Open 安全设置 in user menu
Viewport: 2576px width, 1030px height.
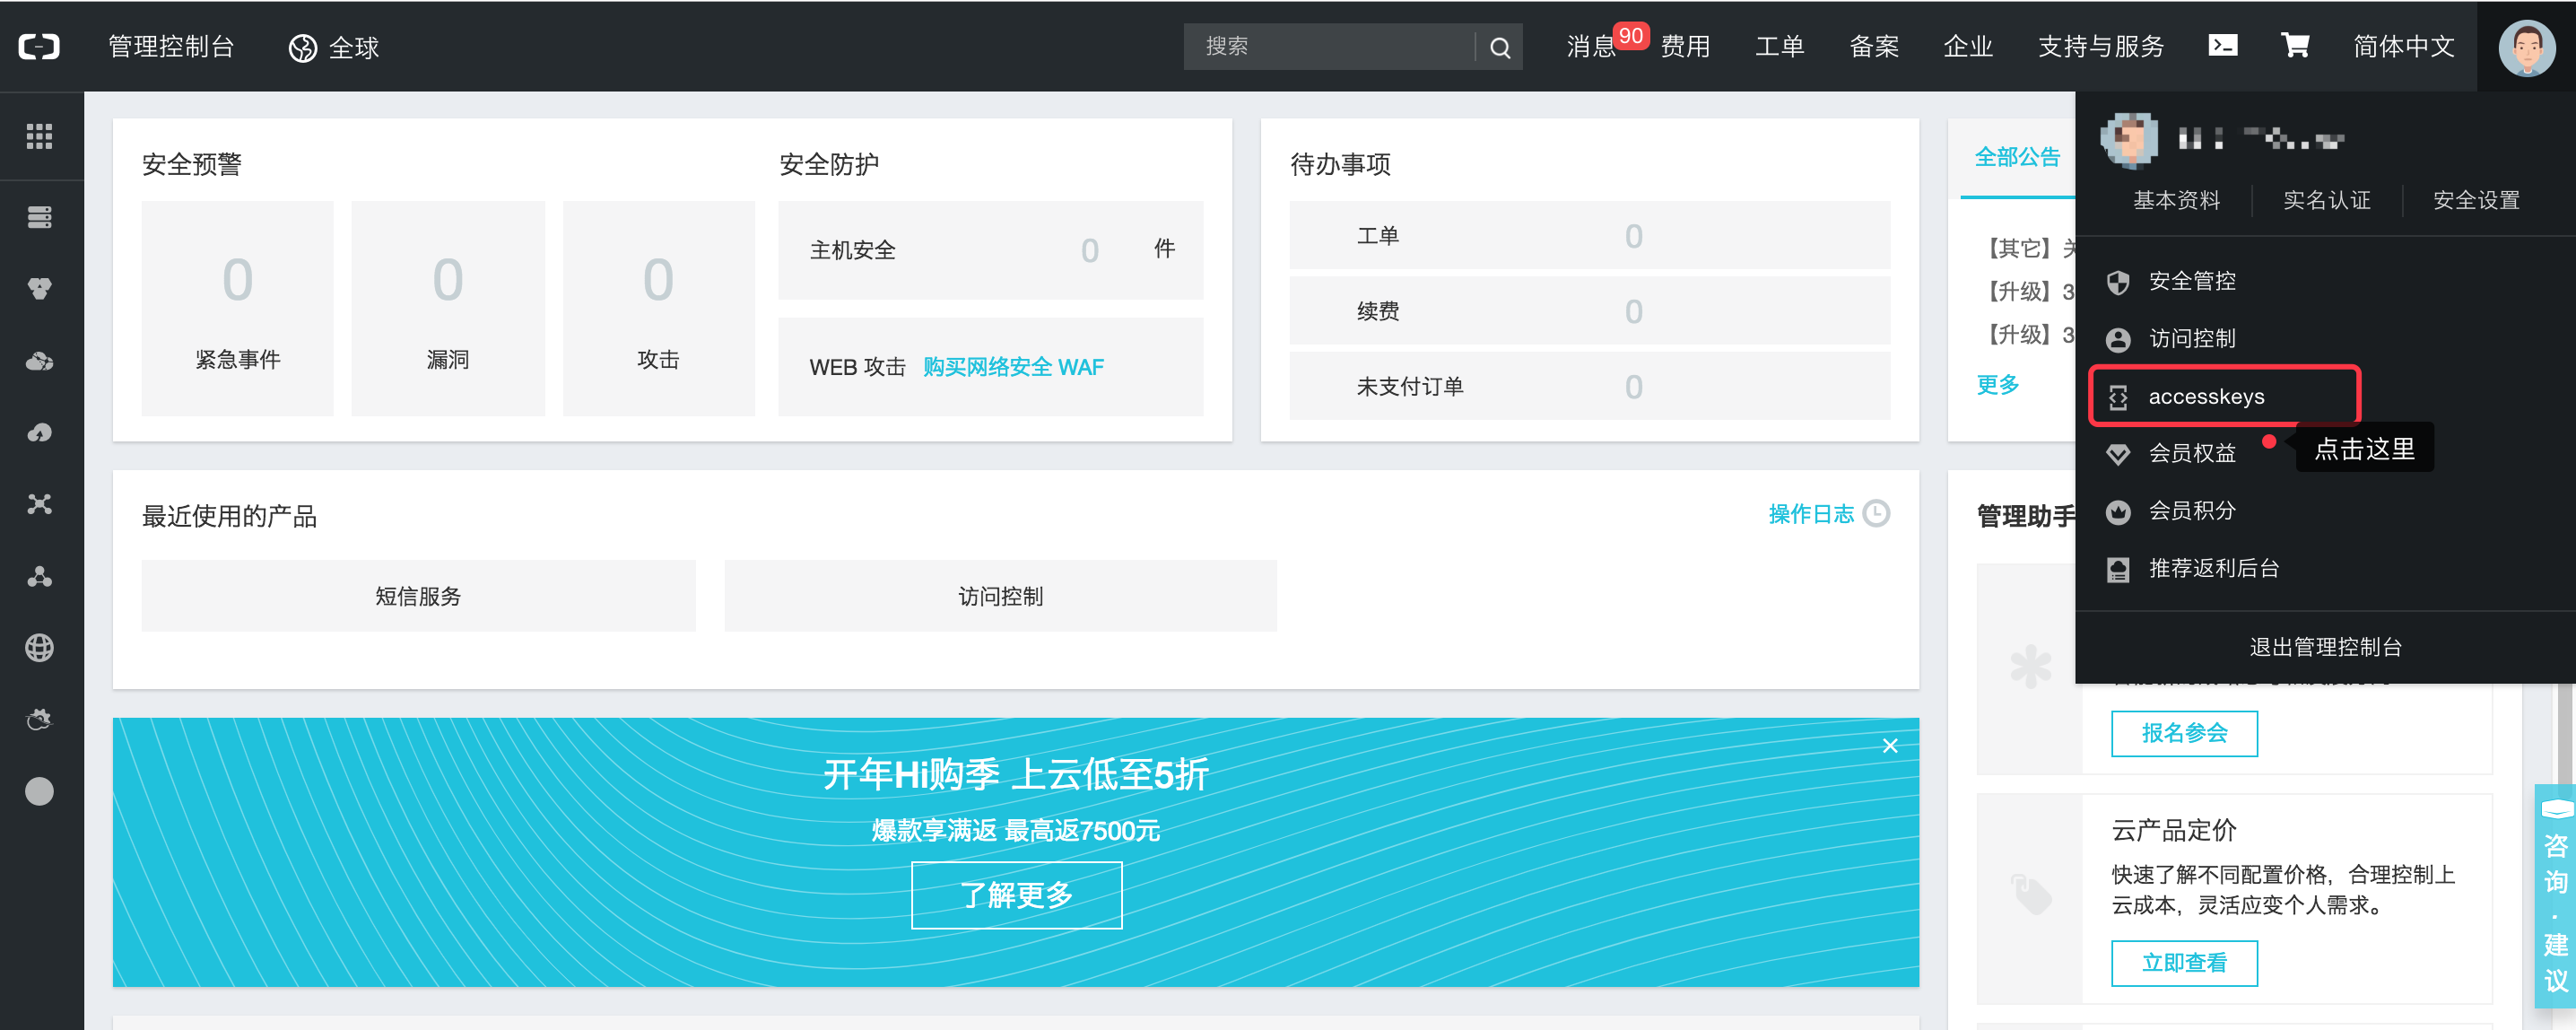(2475, 200)
